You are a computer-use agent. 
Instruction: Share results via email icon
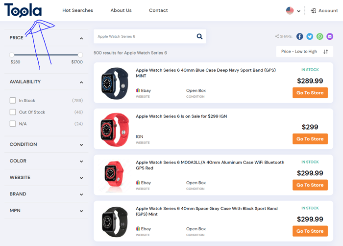click(x=330, y=36)
